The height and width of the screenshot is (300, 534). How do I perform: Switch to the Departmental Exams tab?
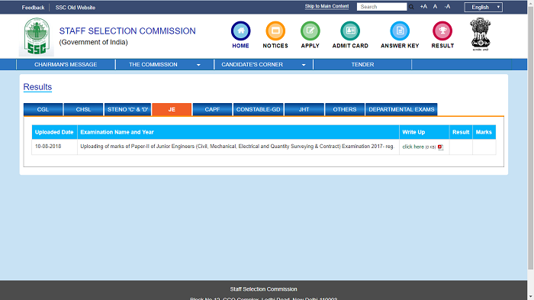(401, 109)
